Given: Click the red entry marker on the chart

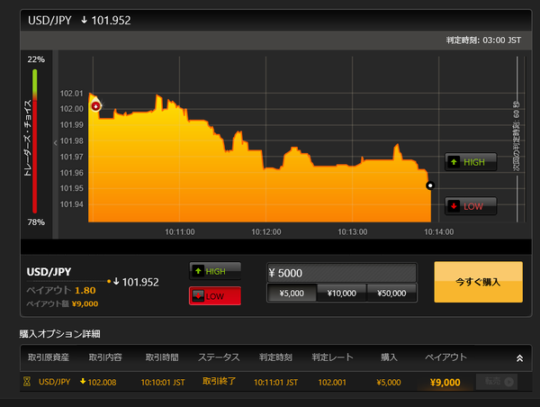Looking at the screenshot, I should click(x=95, y=106).
